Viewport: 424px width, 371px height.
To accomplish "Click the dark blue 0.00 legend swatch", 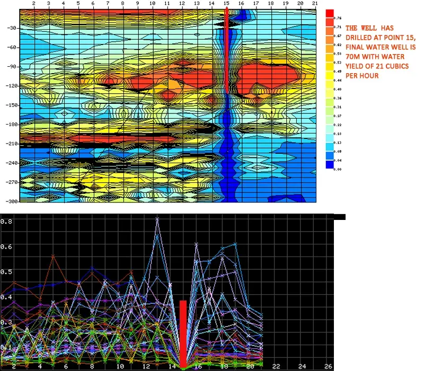I will click(330, 164).
